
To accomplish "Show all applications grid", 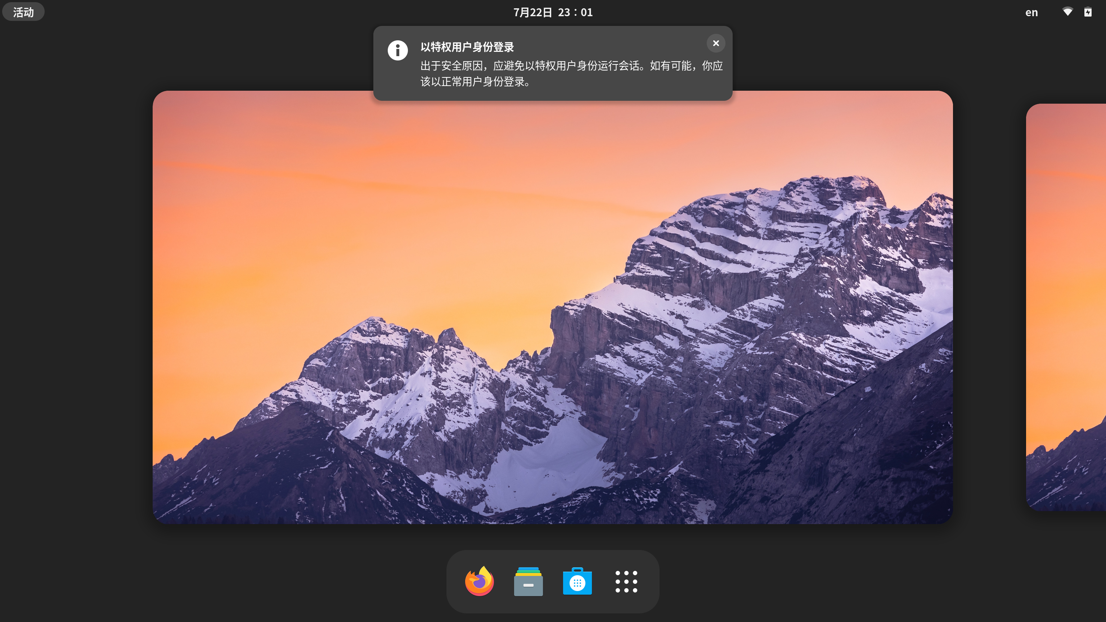I will [x=626, y=582].
